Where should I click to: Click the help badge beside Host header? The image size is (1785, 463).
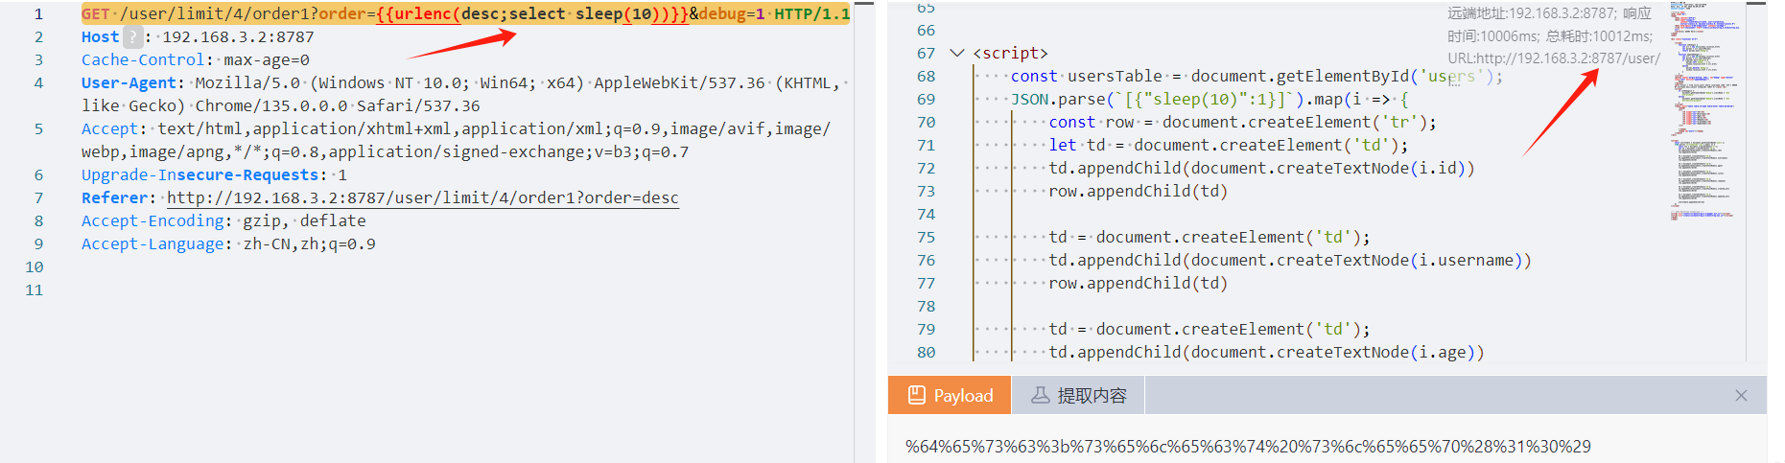click(x=132, y=37)
